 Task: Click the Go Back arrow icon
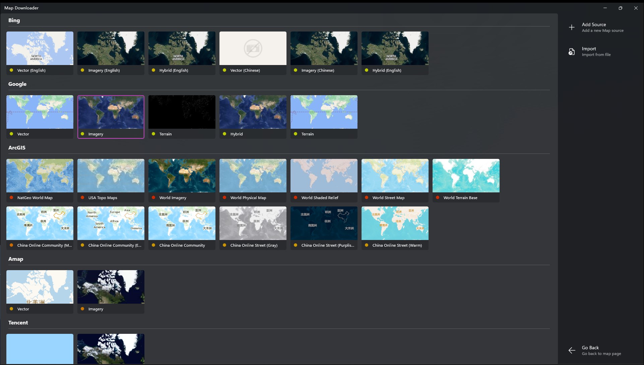point(572,351)
